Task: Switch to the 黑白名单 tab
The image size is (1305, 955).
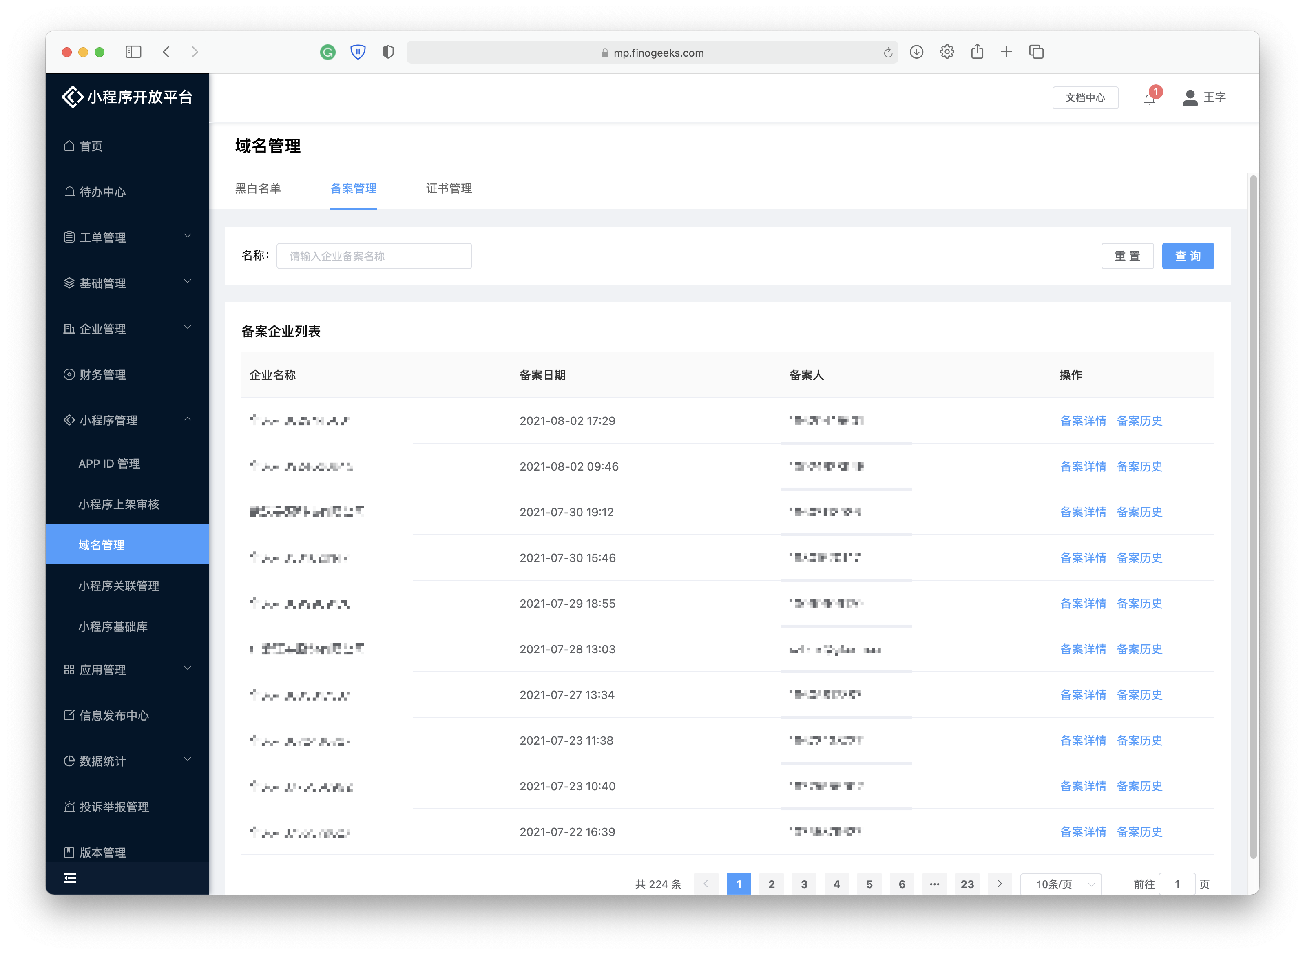Action: click(258, 188)
